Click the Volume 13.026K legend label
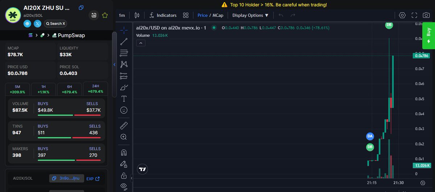The image size is (435, 192). pyautogui.click(x=152, y=36)
